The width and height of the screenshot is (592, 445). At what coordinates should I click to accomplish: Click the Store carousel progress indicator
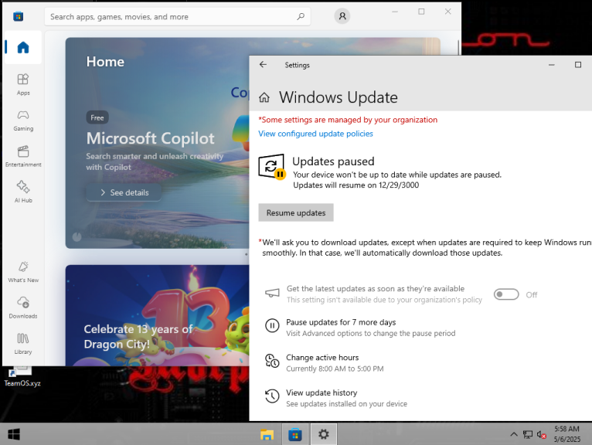[x=77, y=236]
